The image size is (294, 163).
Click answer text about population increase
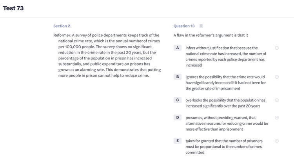coord(225,103)
